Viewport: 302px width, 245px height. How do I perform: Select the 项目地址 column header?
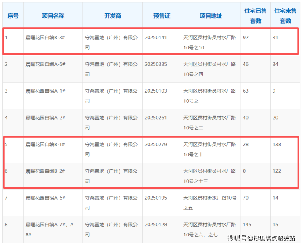(211, 16)
